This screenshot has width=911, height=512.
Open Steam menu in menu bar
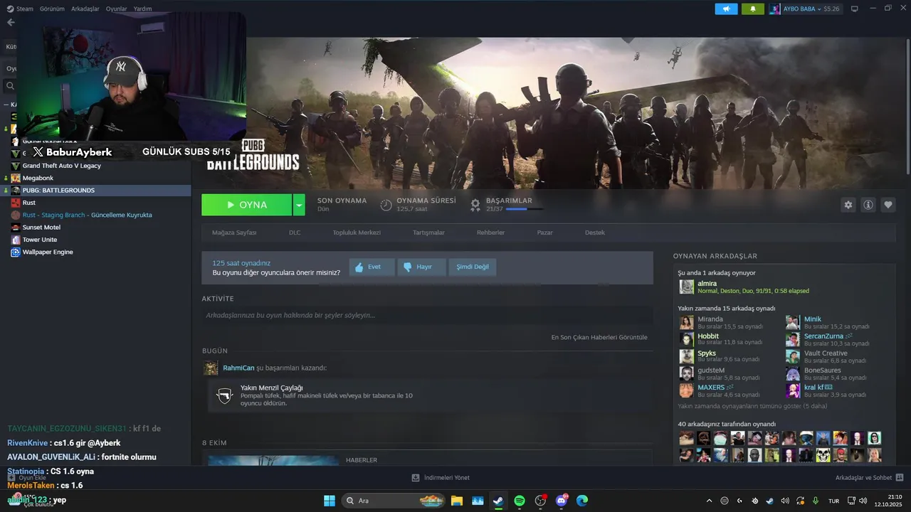coord(21,9)
